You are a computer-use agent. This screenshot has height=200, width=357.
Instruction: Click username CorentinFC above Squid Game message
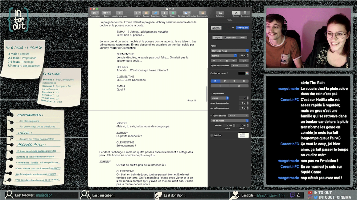[x=289, y=166]
